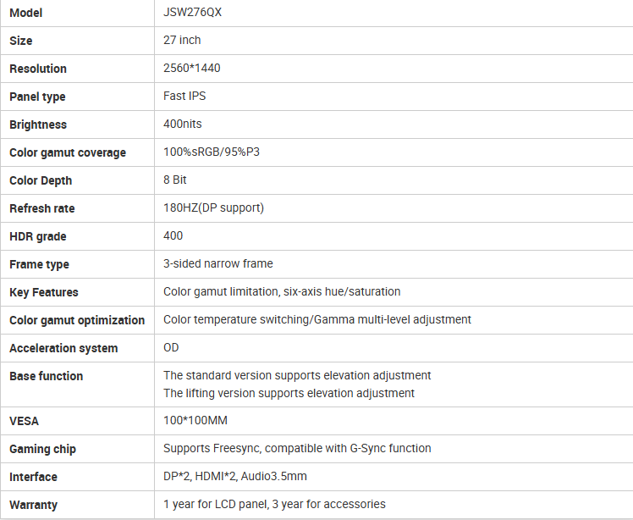Click the "DP*2, HDMI*2, Audio3.5mm" interface value
This screenshot has height=520, width=633.
[235, 477]
